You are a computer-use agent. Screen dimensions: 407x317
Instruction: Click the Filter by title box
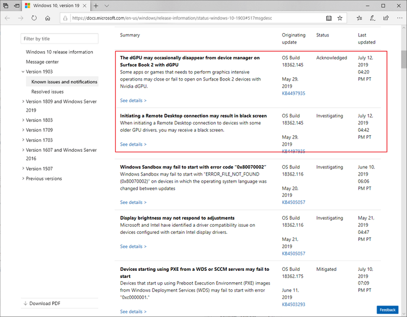[x=60, y=39]
